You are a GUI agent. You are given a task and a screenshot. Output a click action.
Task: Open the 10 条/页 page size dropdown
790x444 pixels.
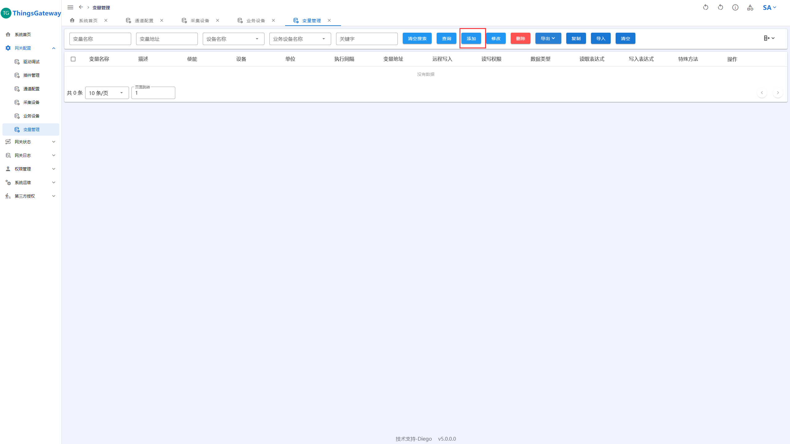(107, 93)
